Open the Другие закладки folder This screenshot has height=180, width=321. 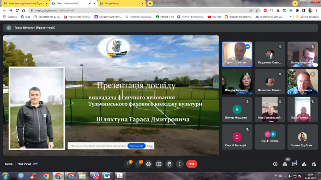click(x=307, y=17)
